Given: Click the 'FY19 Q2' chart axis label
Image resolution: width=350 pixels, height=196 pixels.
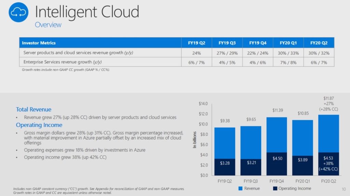Looking at the screenshot, I should (225, 181).
